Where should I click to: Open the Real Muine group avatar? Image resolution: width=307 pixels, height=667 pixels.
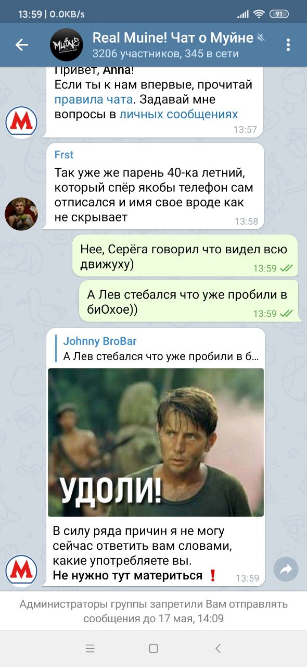coord(66,45)
